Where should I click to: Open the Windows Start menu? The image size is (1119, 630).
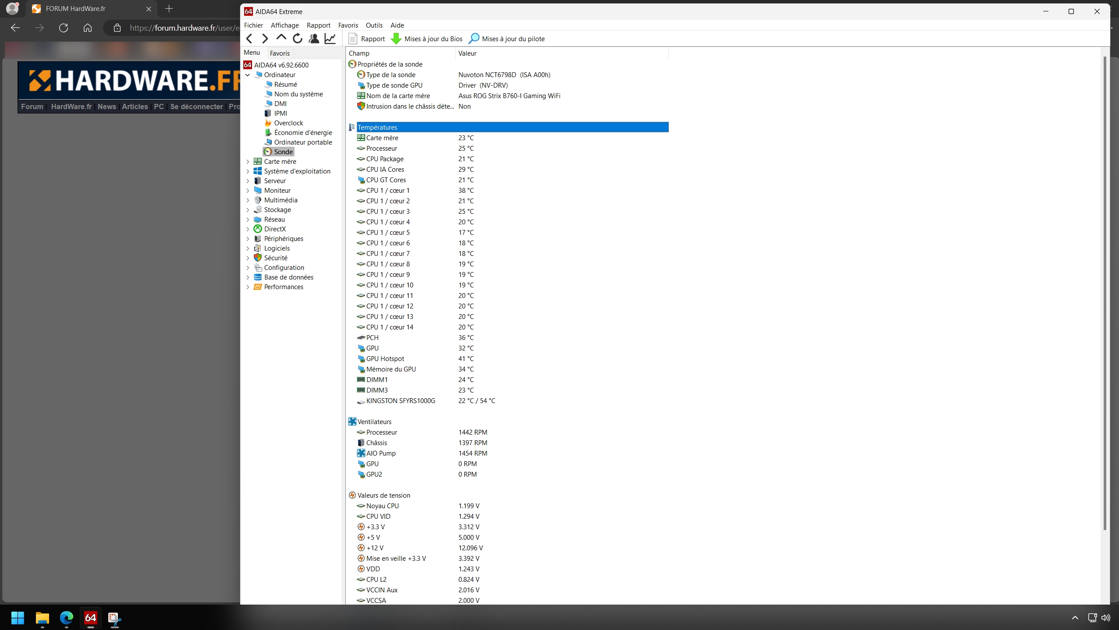tap(18, 618)
